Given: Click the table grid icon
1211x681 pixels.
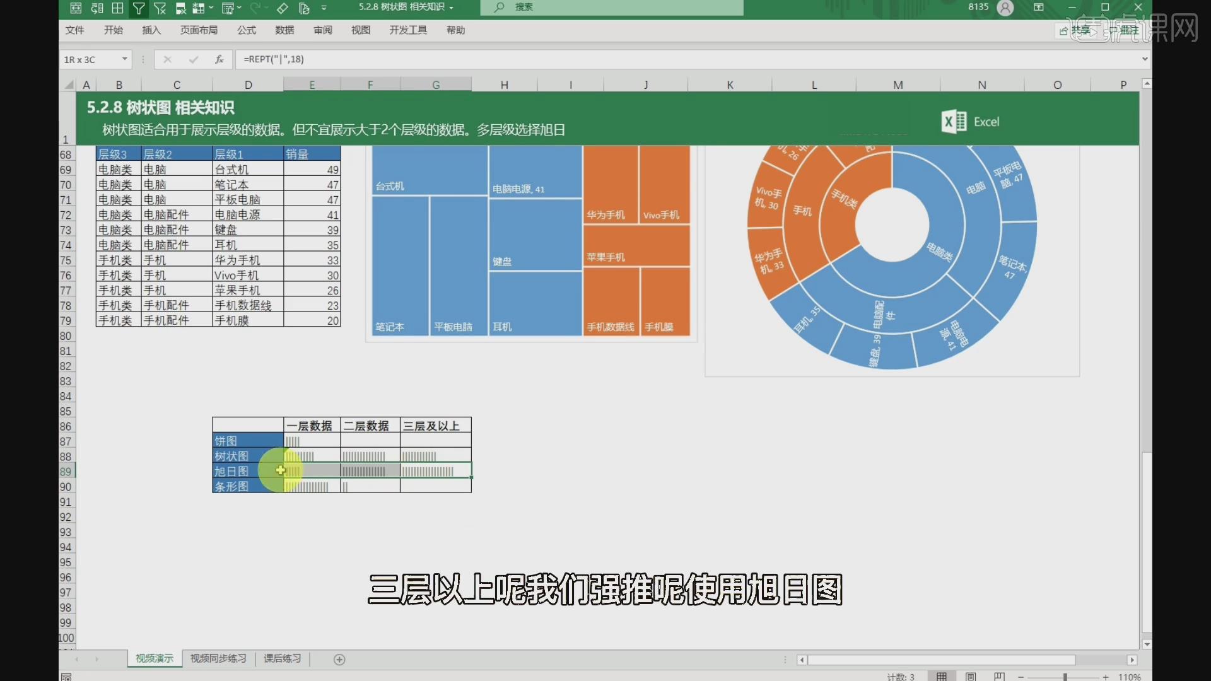Looking at the screenshot, I should click(115, 8).
